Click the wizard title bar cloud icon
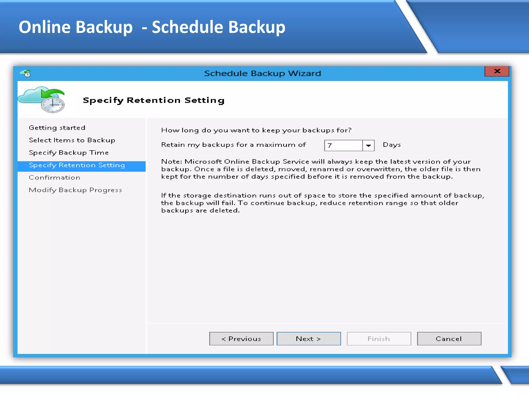Image resolution: width=529 pixels, height=397 pixels. (26, 73)
